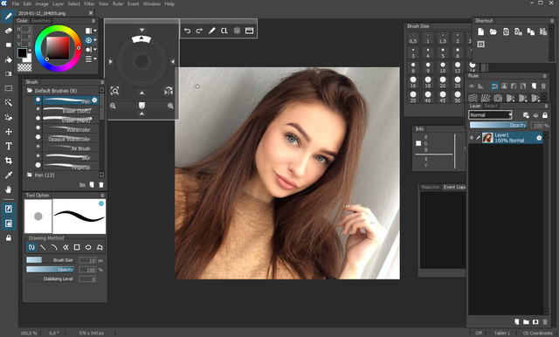Open the Shortcut panel menu icon
This screenshot has height=337, width=559.
(x=553, y=21)
